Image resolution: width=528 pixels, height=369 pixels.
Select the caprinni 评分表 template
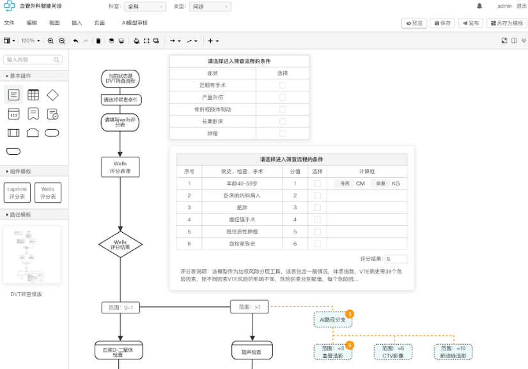coord(17,192)
